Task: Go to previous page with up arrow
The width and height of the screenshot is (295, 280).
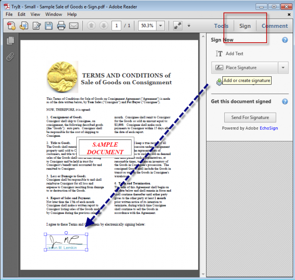Action: tap(92, 26)
